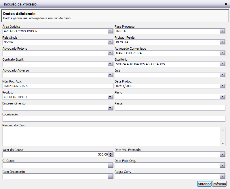Viewport: 230px width, 189px height.
Task: Click the Anterior button
Action: [204, 184]
